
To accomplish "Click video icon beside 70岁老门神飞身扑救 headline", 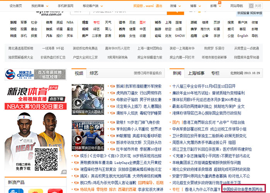I will click(x=112, y=122).
